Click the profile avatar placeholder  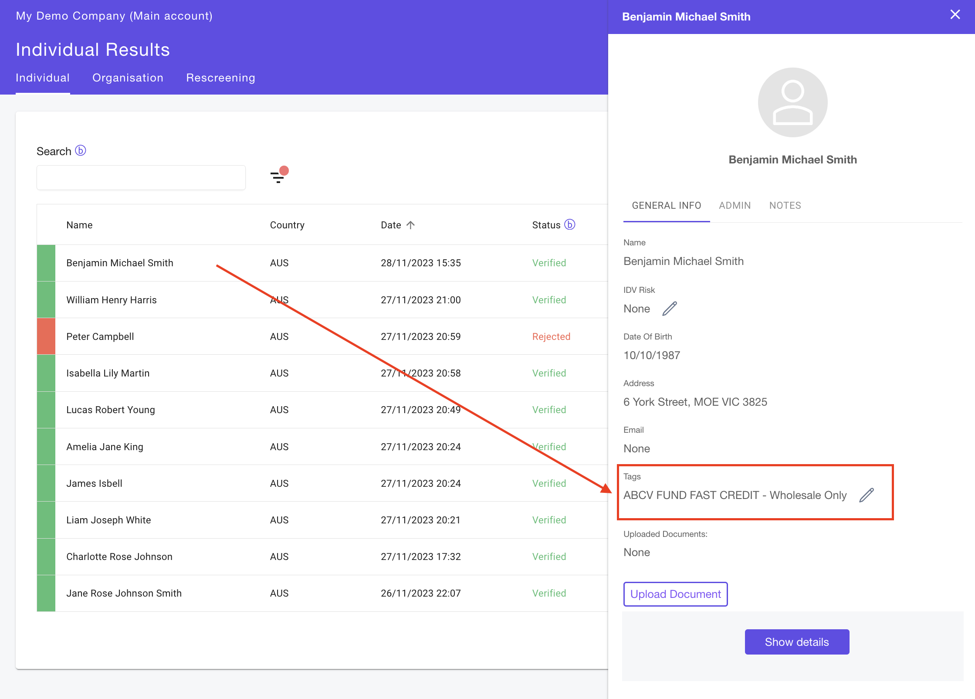point(792,102)
